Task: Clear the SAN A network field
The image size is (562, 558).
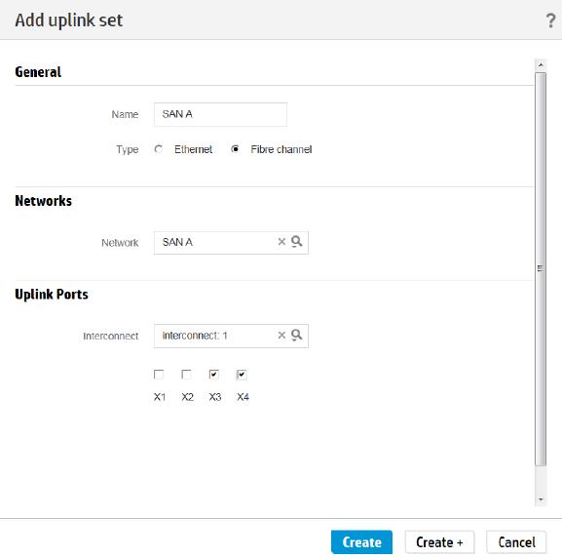Action: click(281, 242)
